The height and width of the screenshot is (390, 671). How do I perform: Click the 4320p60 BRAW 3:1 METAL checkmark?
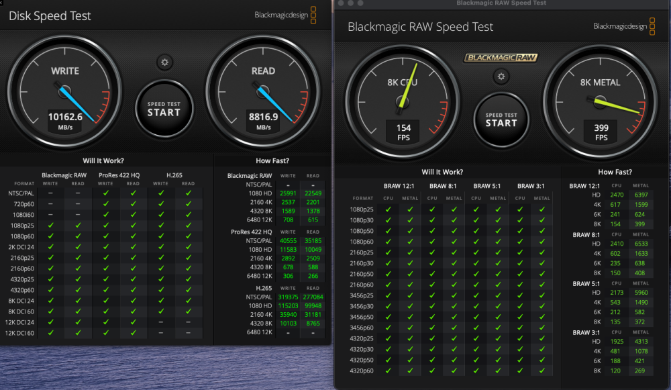click(541, 371)
